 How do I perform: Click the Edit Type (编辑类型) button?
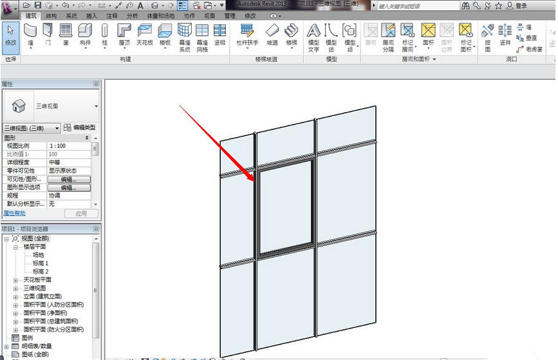(x=80, y=128)
